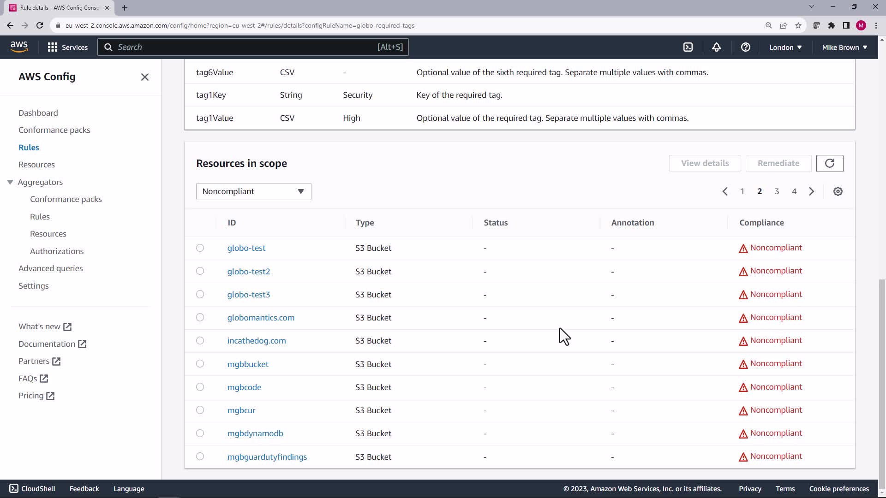The width and height of the screenshot is (886, 498).
Task: Jump to page 3 of resources
Action: [777, 191]
